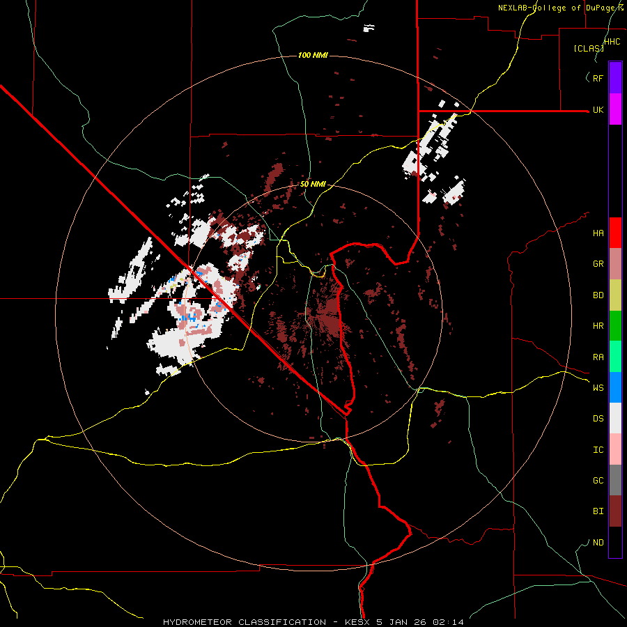627x627 pixels.
Task: Click the "GC" legend label
Action: pyautogui.click(x=598, y=480)
